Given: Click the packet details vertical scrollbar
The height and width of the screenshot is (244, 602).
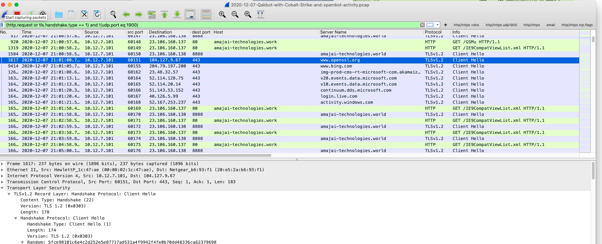Looking at the screenshot, I should (x=593, y=170).
